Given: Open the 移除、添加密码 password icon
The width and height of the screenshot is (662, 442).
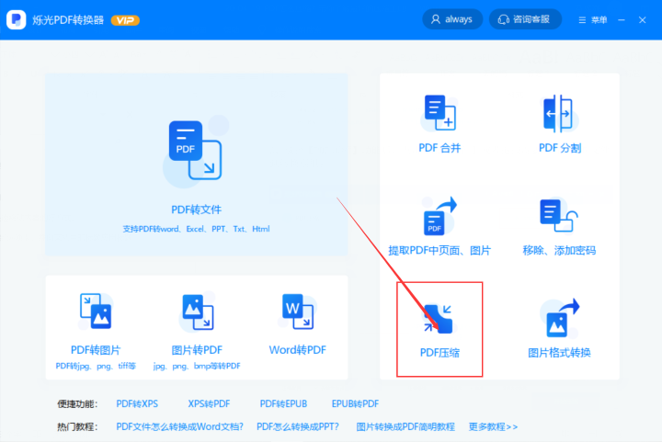Looking at the screenshot, I should (559, 215).
